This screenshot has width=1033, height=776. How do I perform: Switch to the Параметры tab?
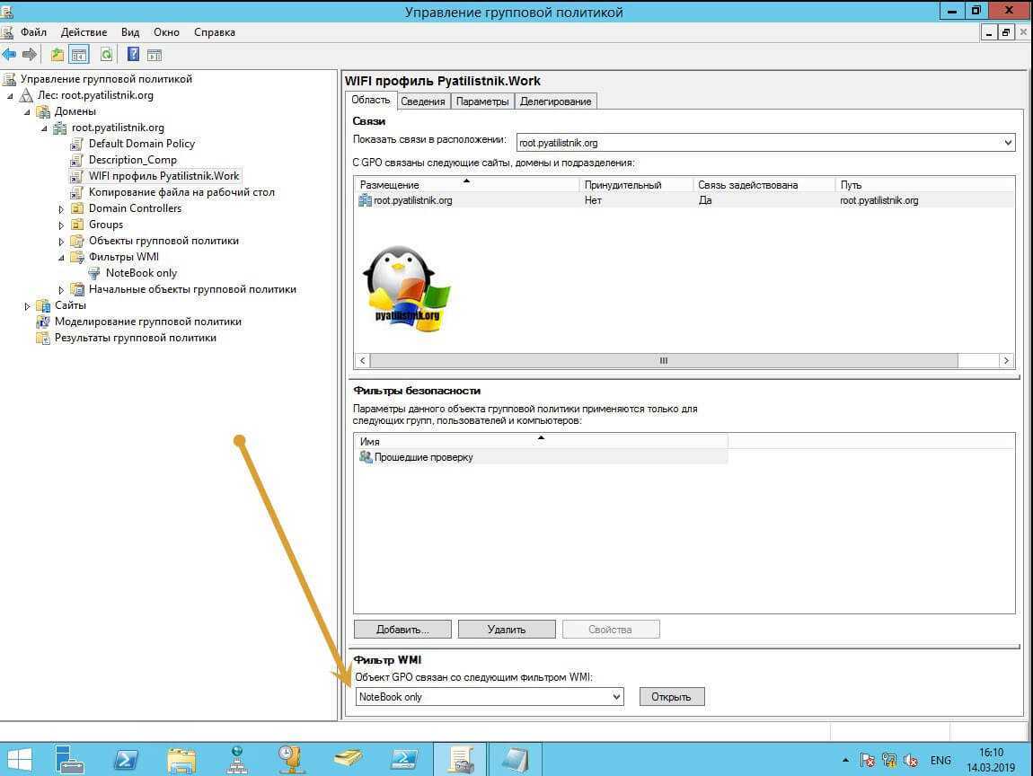pos(482,101)
